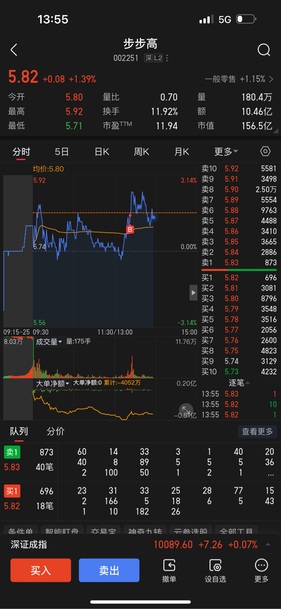Tap the corner triangle expanding quote details

pos(276,131)
